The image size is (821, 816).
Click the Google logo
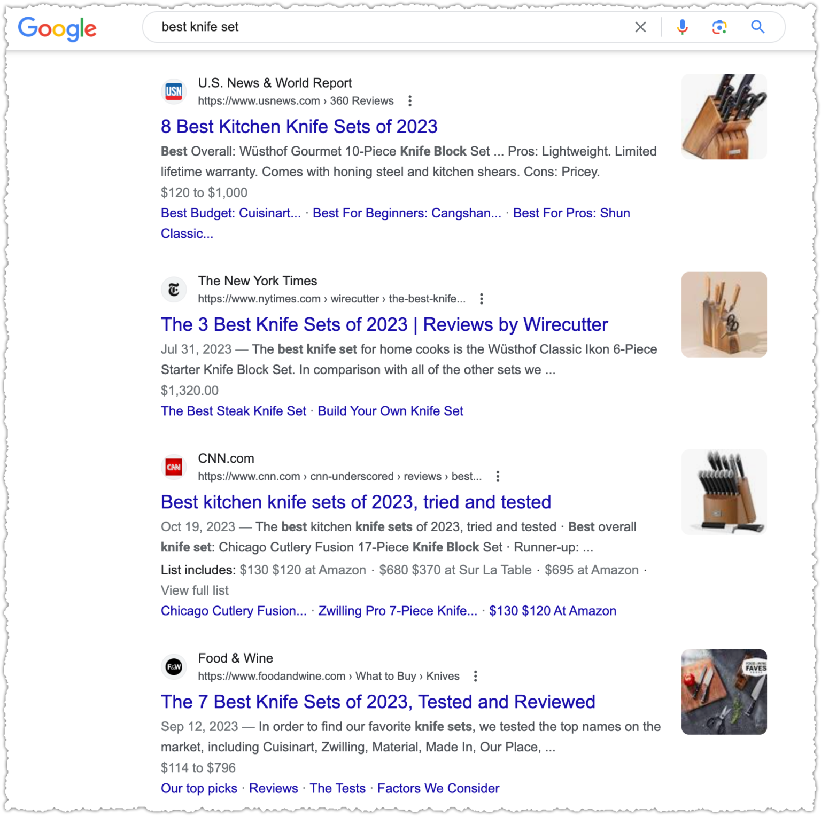57,28
